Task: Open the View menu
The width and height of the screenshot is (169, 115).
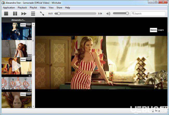Action: point(51,8)
